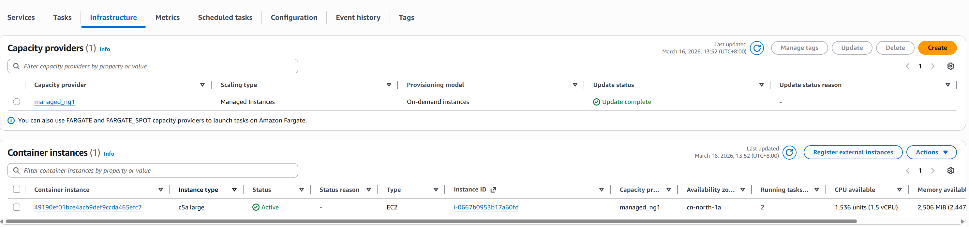Tick checkbox for instance 49190ef01bce4acb9def9ccda465efc7
969x227 pixels.
(x=17, y=207)
